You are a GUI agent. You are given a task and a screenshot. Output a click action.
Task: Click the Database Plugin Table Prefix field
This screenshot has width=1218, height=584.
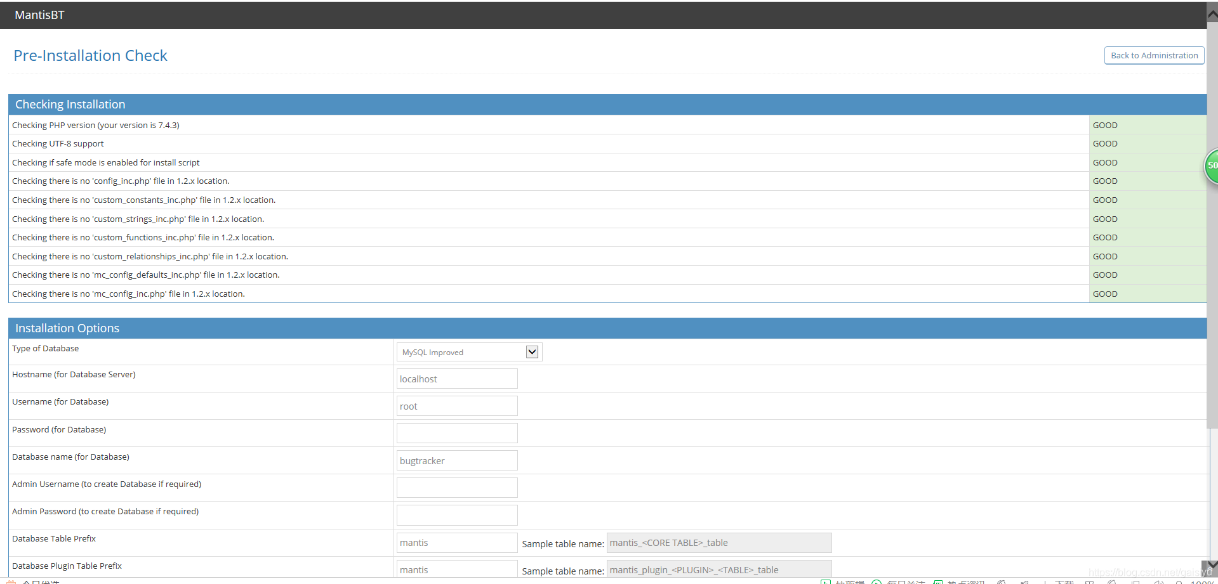pos(457,569)
